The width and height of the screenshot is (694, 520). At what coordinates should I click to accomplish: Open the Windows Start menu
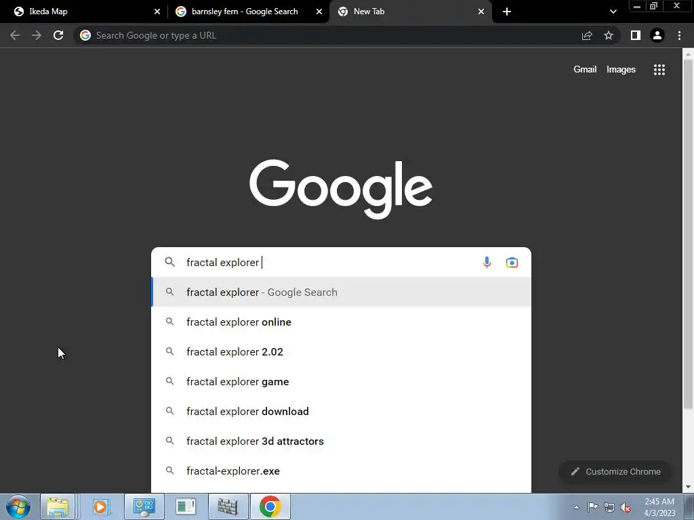[x=18, y=506]
